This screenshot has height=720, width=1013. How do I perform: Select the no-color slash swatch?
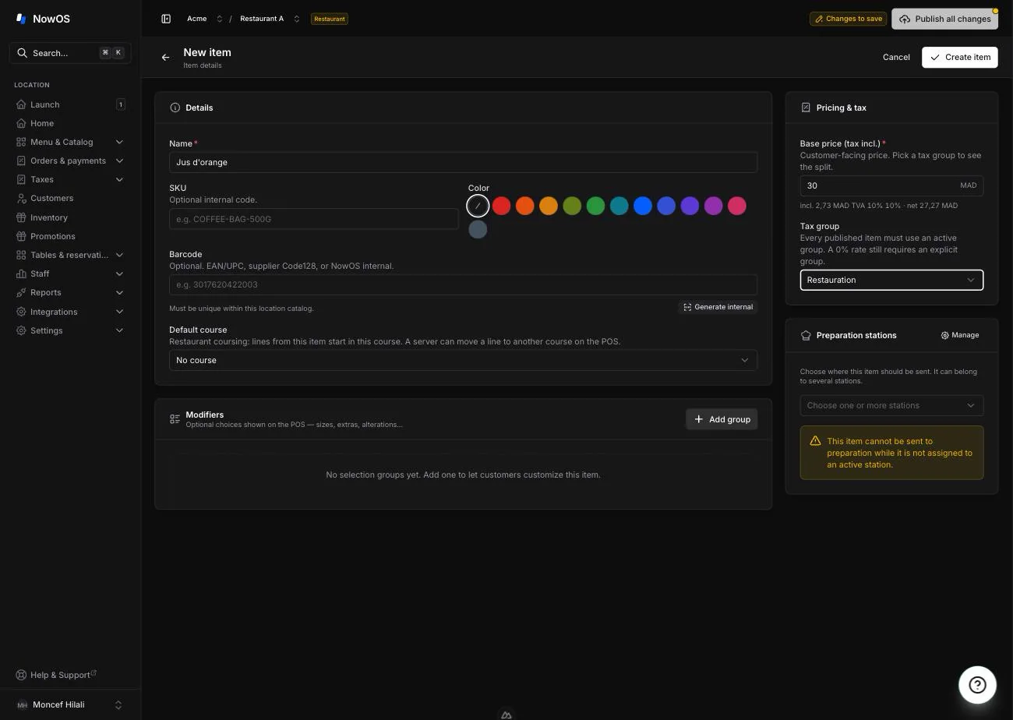tap(478, 206)
